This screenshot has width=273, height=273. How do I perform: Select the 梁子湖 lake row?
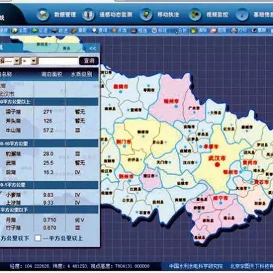[49, 112]
